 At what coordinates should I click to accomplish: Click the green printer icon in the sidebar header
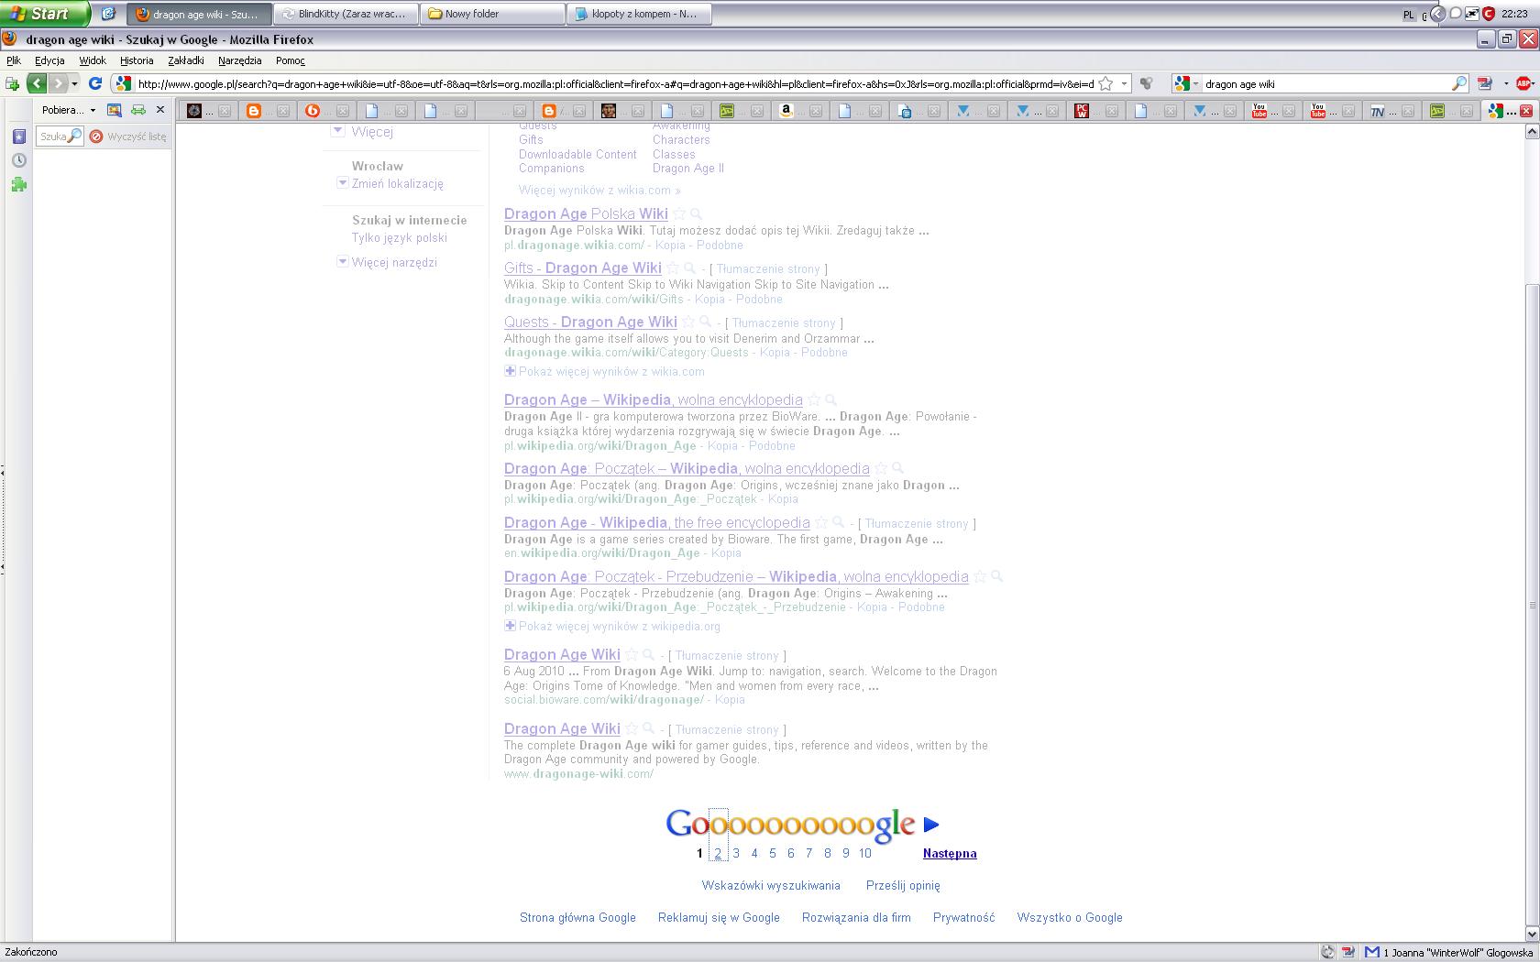click(x=138, y=110)
